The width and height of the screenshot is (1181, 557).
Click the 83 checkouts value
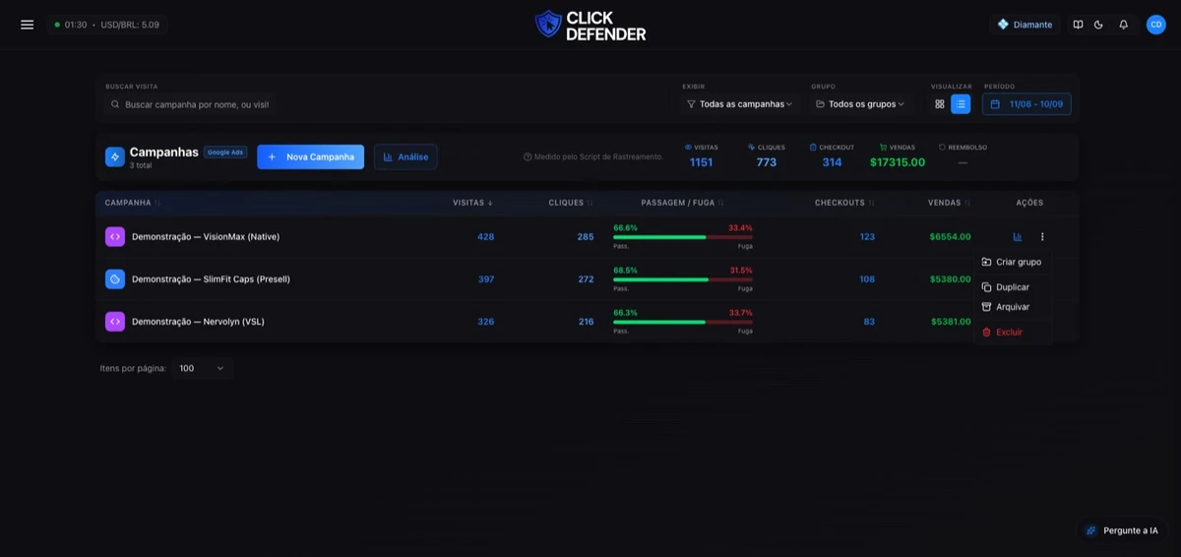click(869, 322)
